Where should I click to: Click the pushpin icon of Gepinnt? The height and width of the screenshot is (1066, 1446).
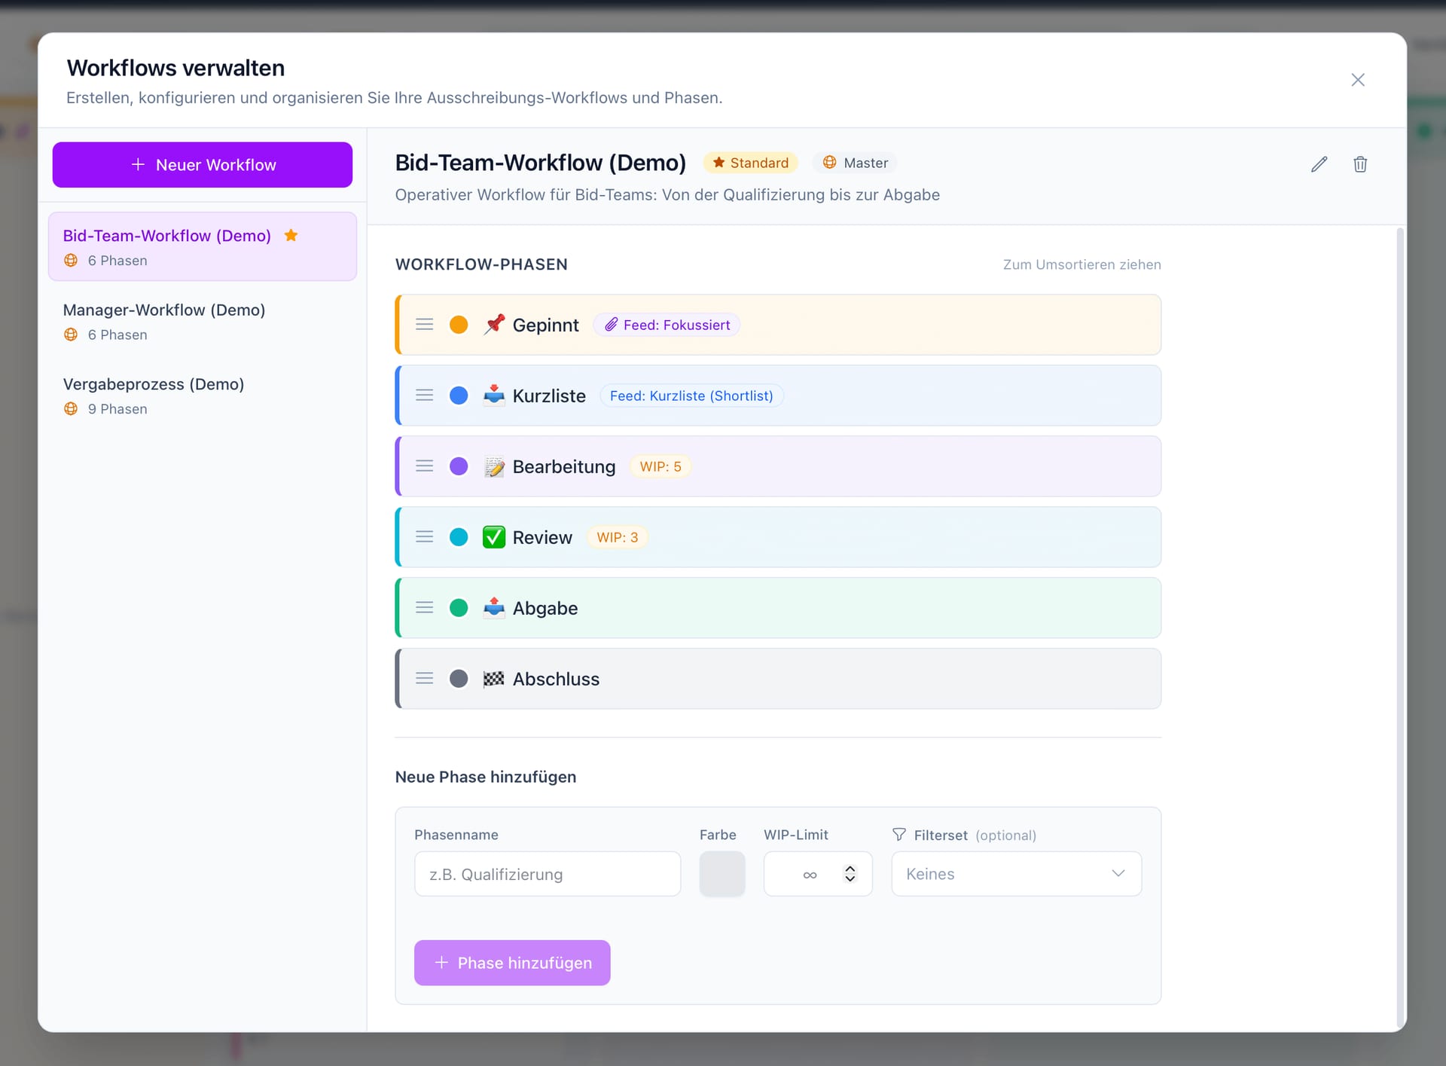coord(494,325)
